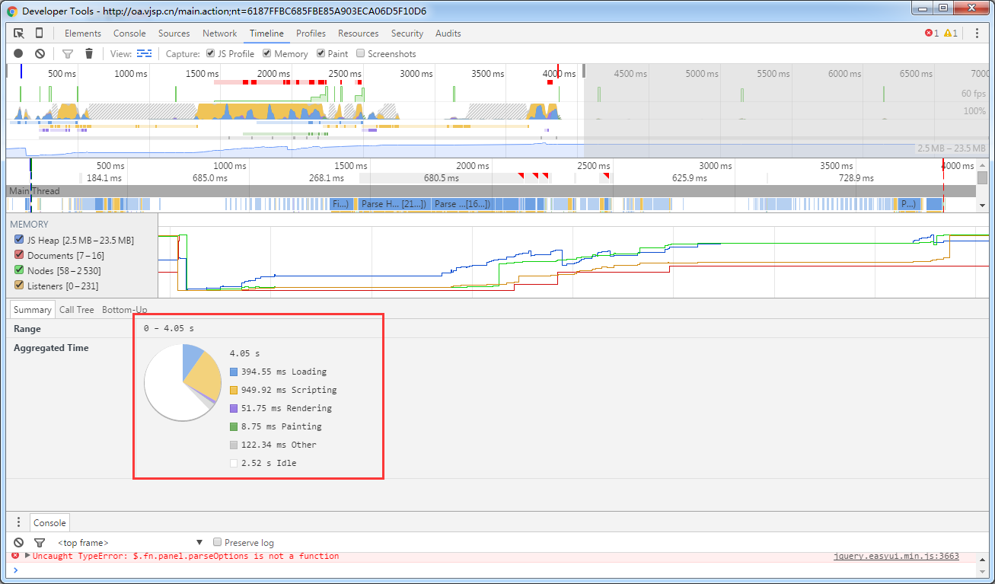This screenshot has width=995, height=584.
Task: Start recording with the record button
Action: pyautogui.click(x=18, y=54)
